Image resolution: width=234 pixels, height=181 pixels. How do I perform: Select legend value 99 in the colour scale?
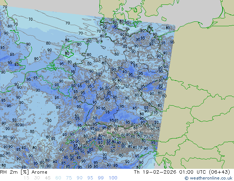[101, 178]
